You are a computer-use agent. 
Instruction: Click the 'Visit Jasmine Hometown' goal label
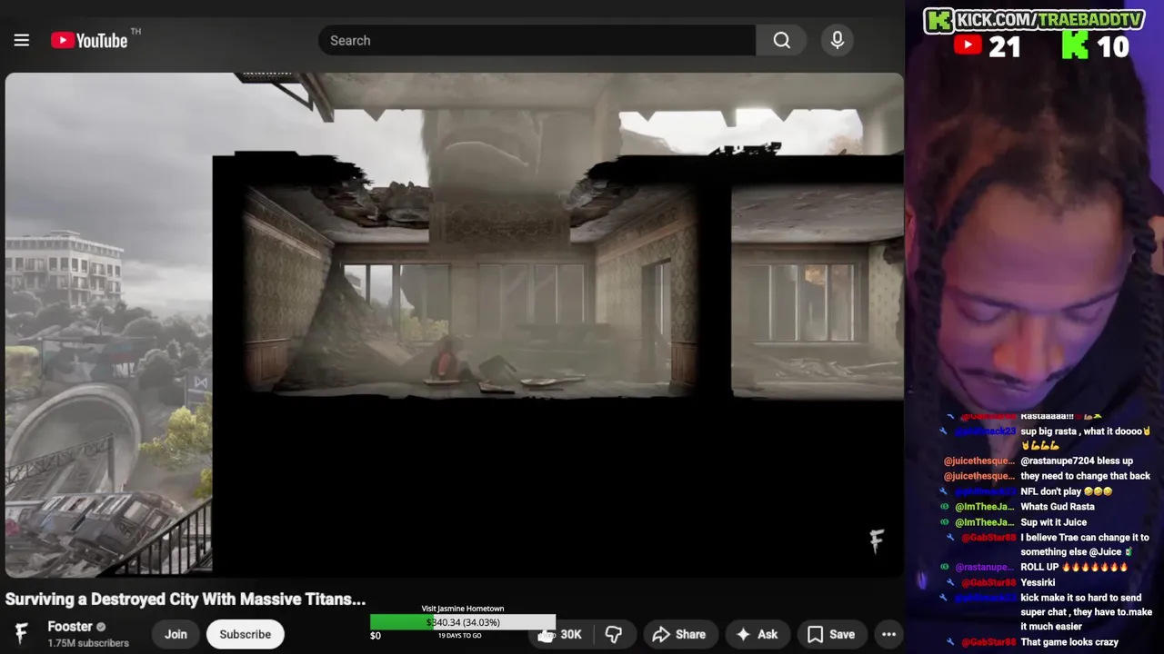(462, 609)
